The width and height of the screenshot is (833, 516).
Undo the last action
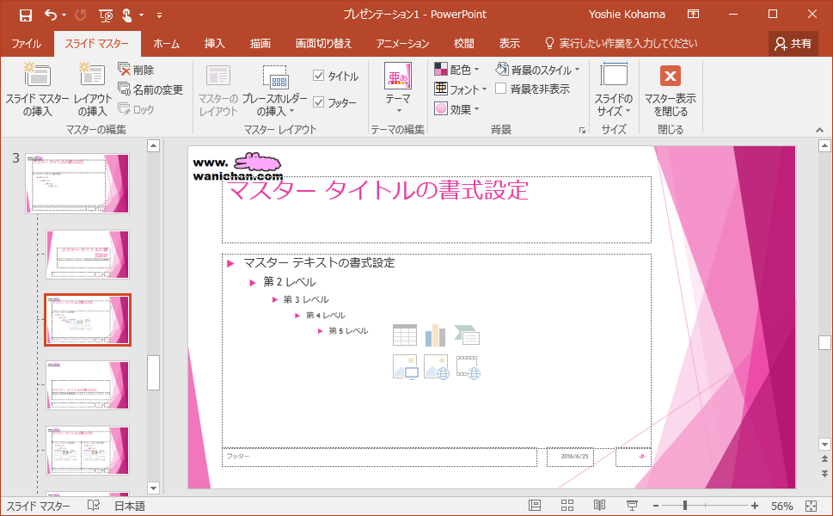51,15
